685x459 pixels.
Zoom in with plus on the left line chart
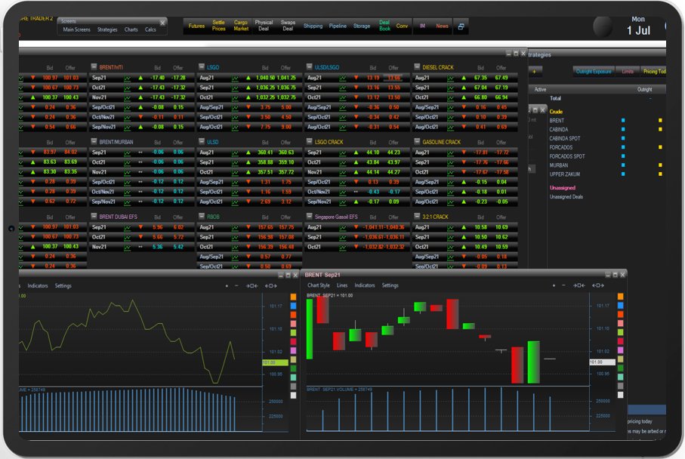(227, 286)
